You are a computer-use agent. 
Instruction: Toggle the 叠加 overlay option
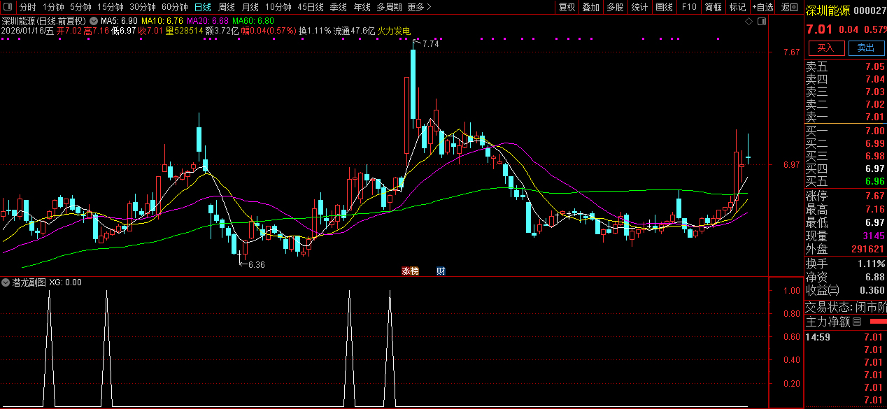[x=591, y=7]
